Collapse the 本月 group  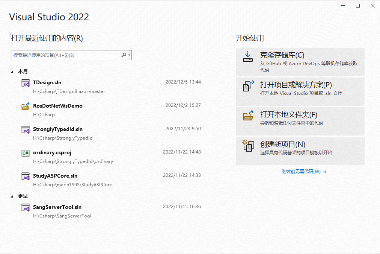coord(12,71)
